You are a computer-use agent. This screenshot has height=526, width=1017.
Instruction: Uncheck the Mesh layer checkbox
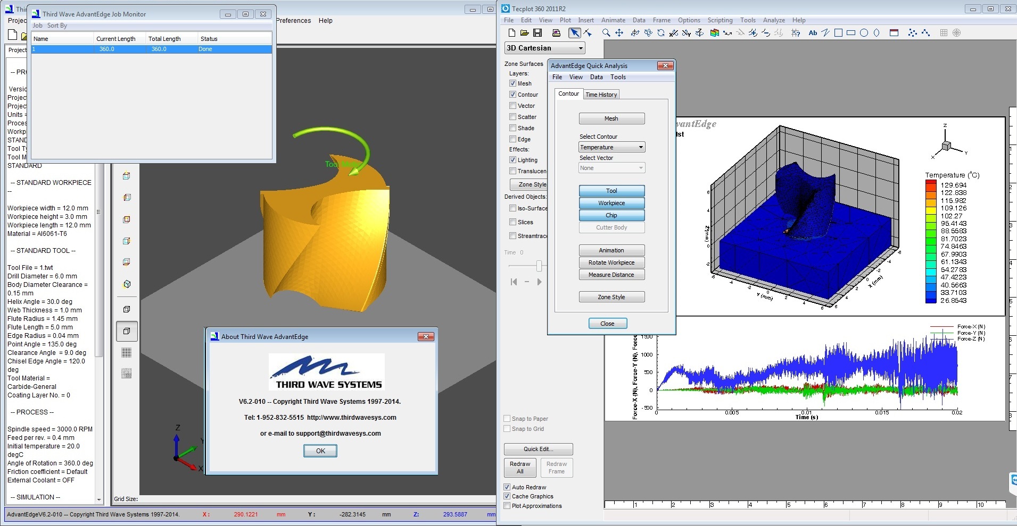pyautogui.click(x=512, y=83)
